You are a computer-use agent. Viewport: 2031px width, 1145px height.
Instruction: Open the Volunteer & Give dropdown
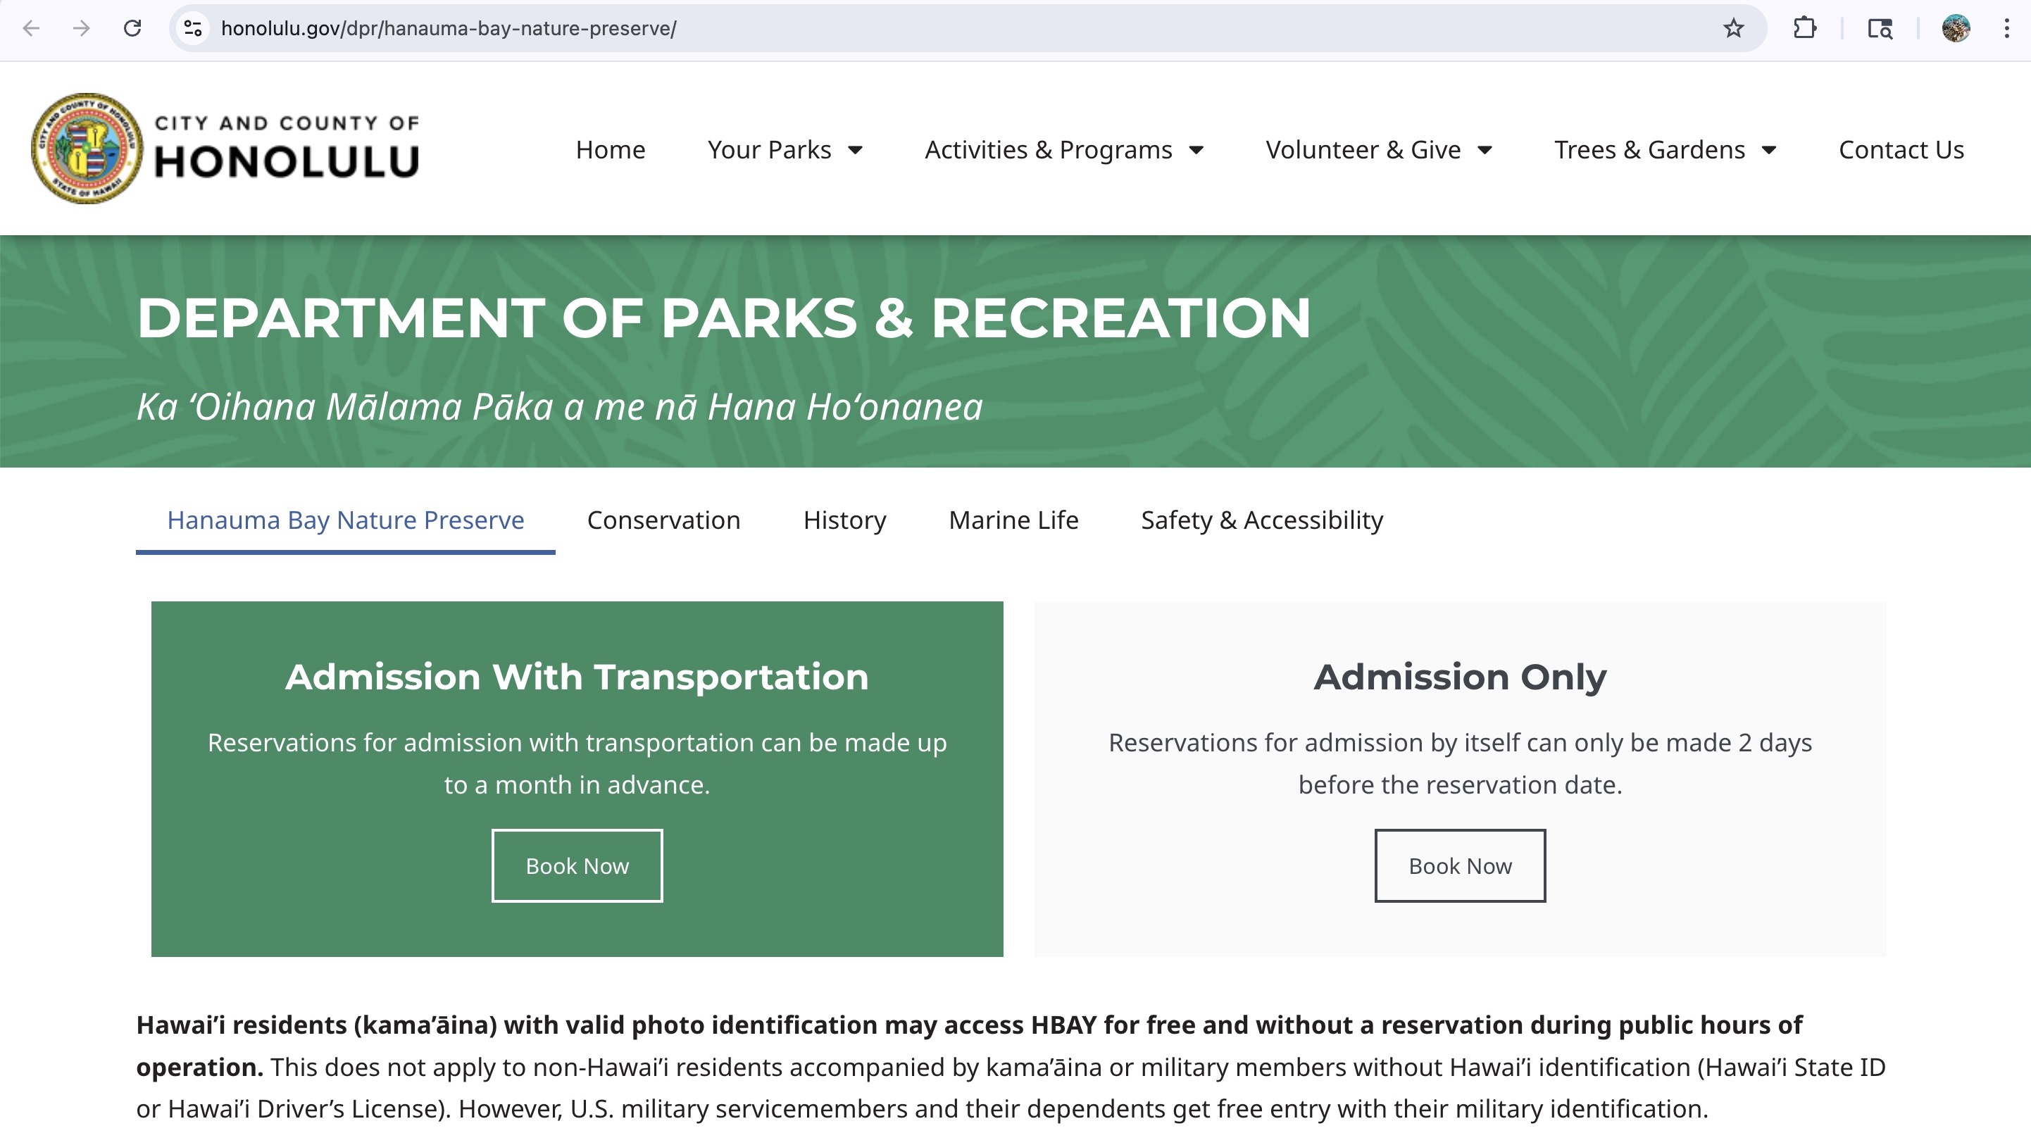[x=1378, y=150]
